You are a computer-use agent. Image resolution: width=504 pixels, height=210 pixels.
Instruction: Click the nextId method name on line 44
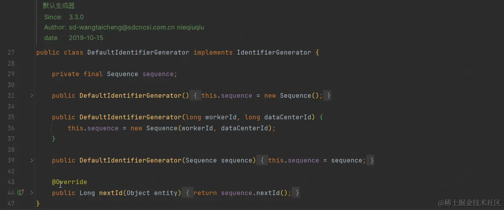(x=111, y=193)
